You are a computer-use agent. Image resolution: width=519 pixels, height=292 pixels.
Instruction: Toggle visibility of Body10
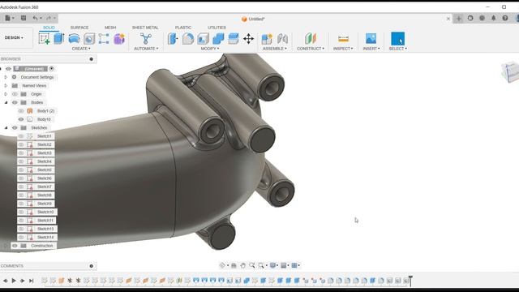point(21,119)
